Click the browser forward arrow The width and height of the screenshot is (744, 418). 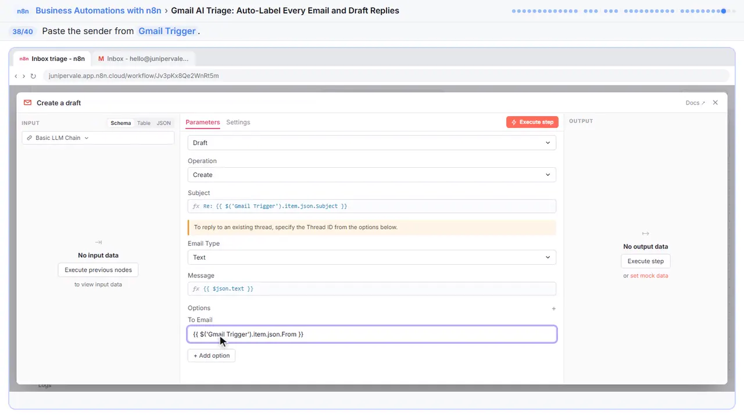click(24, 76)
